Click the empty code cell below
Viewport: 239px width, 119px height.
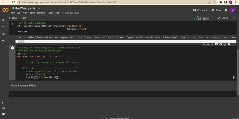(x=123, y=94)
